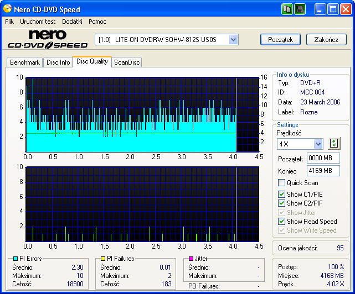The height and width of the screenshot is (294, 355).
Task: Click the PO Failures label
Action: (x=204, y=286)
